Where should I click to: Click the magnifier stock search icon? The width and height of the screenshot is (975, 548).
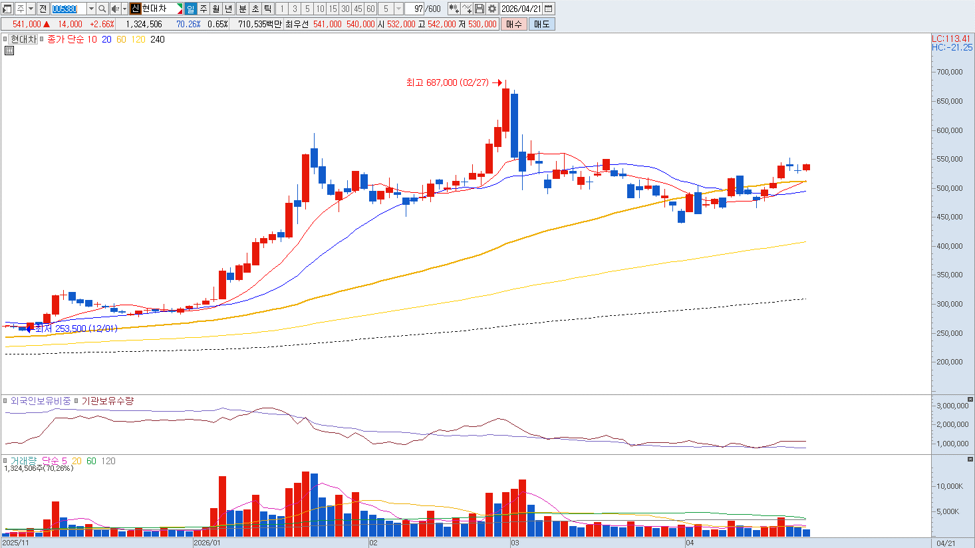[x=102, y=9]
